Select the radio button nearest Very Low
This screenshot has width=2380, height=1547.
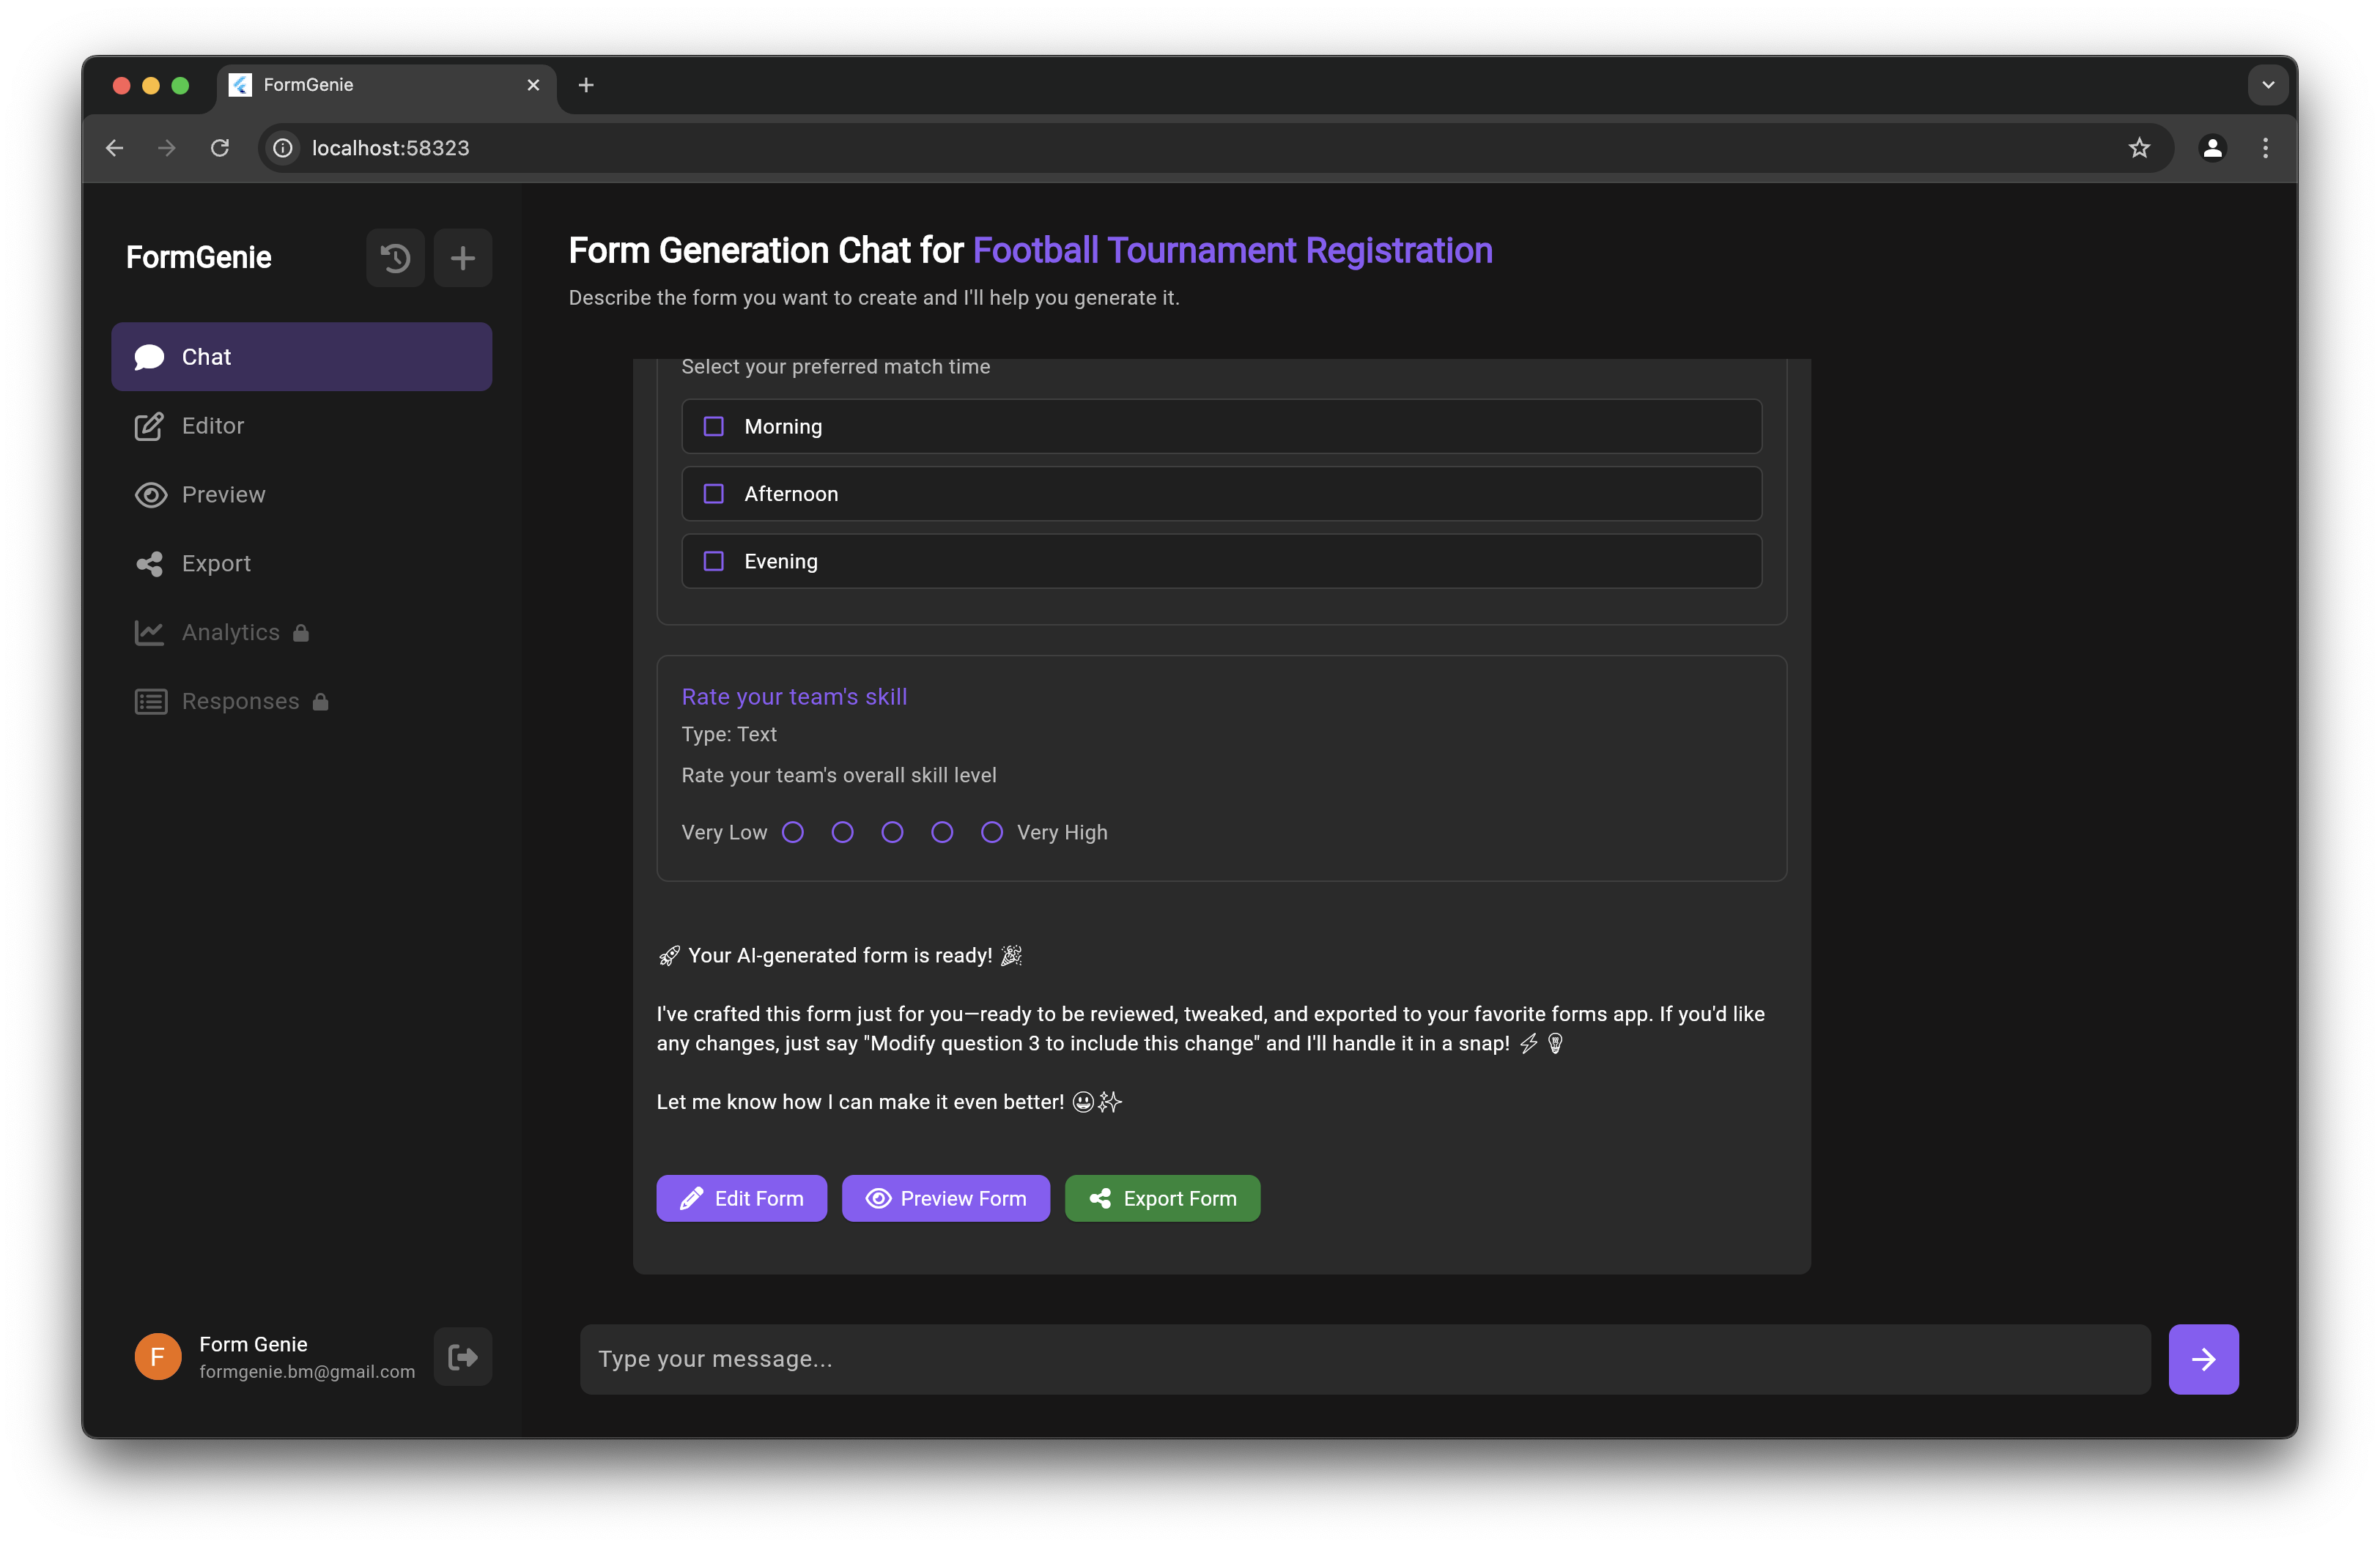793,832
